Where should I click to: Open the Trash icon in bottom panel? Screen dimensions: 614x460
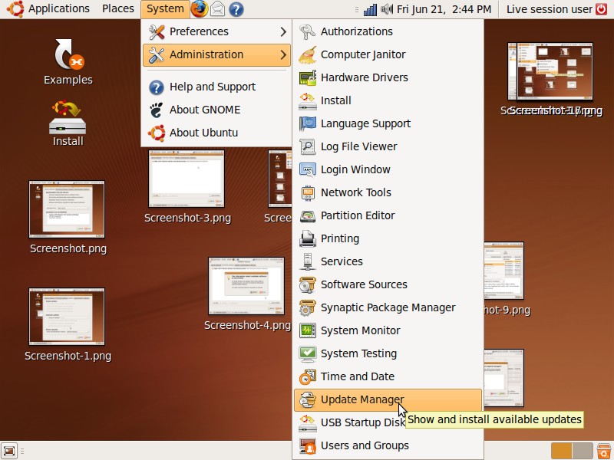pos(603,451)
